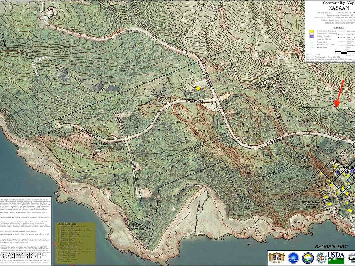Click the concentric hilltop contour rings
This screenshot has width=355, height=266.
[x=263, y=55]
